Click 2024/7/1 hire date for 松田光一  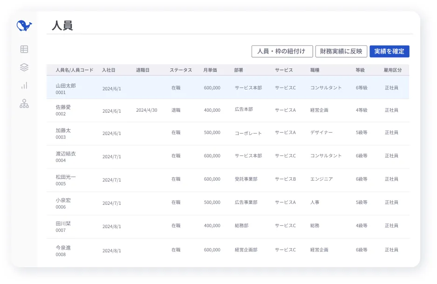(x=112, y=180)
